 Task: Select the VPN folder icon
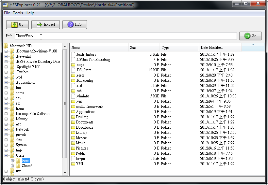tap(73, 164)
